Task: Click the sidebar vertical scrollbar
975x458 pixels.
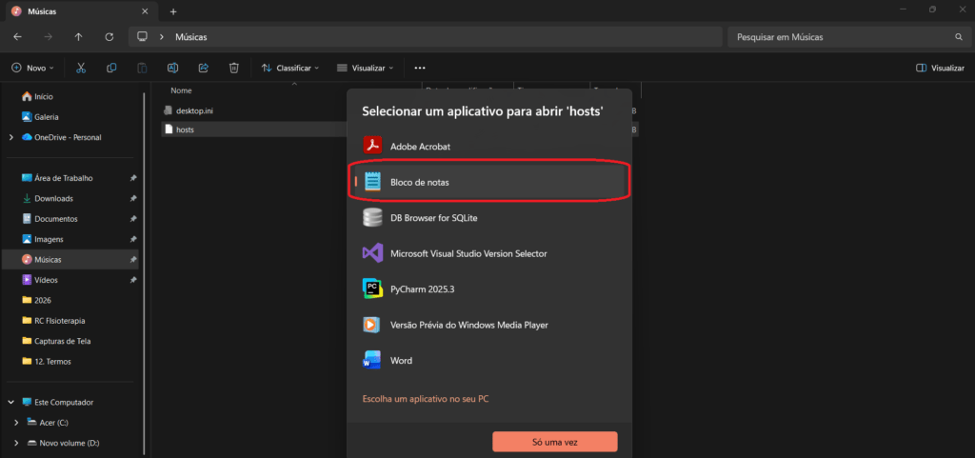Action: click(145, 273)
